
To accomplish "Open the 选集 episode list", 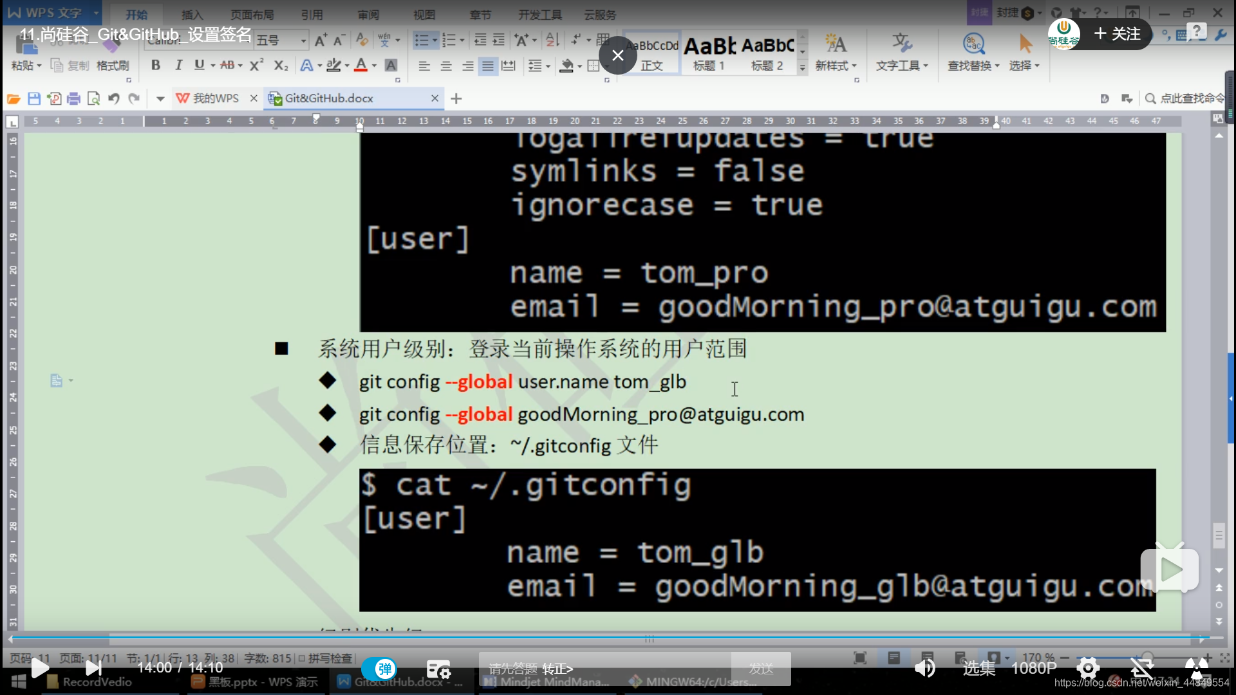I will pyautogui.click(x=979, y=669).
